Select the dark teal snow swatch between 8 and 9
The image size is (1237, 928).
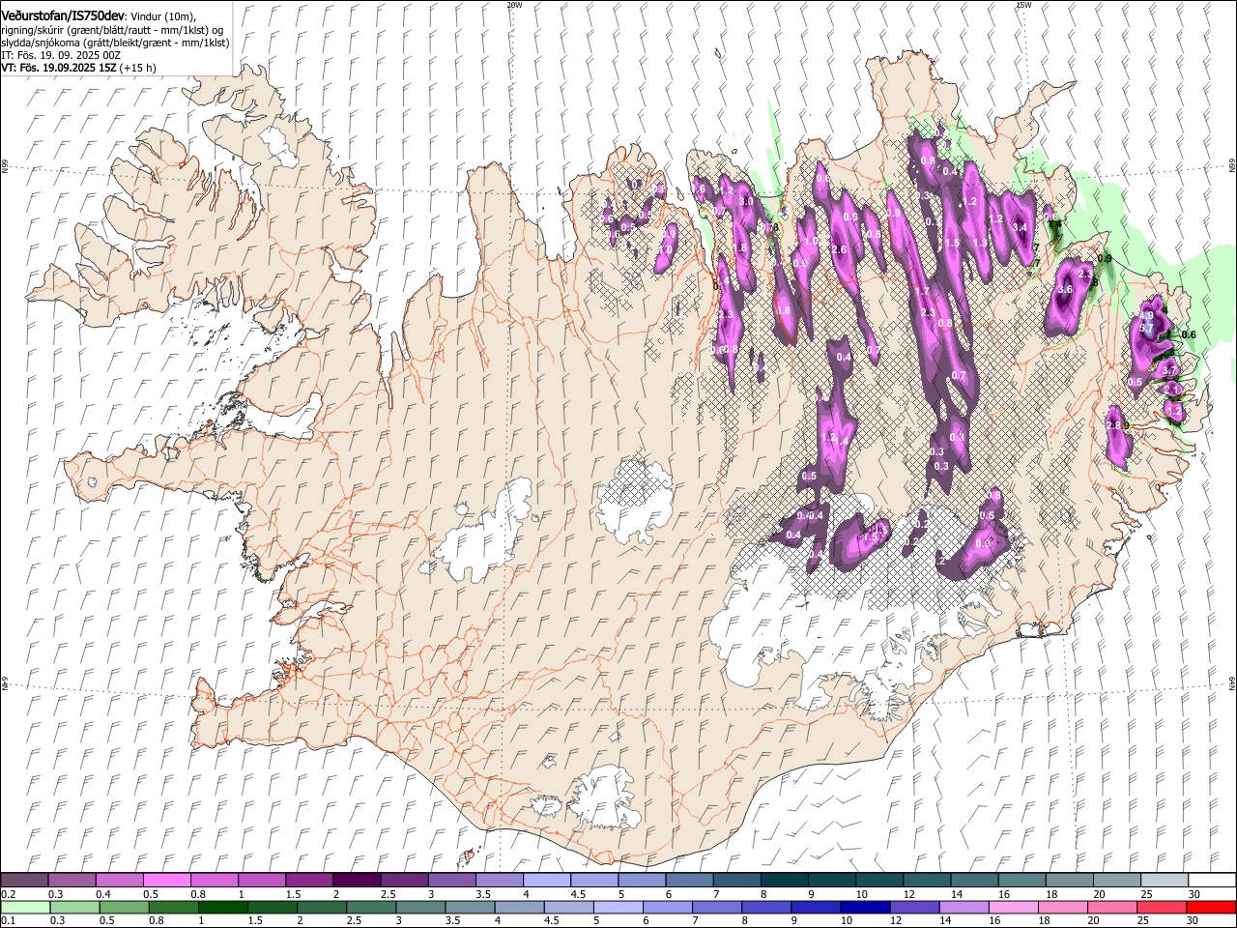pyautogui.click(x=784, y=881)
